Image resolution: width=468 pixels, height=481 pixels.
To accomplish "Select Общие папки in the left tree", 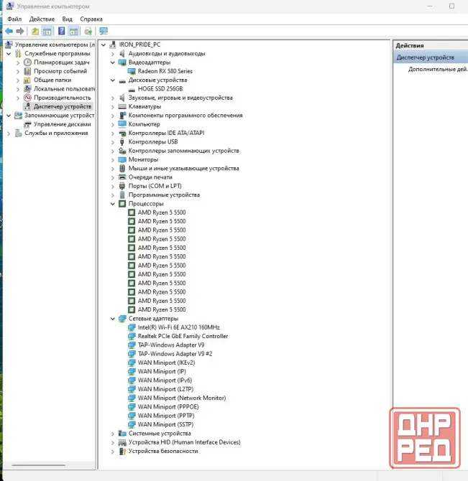I will (52, 80).
